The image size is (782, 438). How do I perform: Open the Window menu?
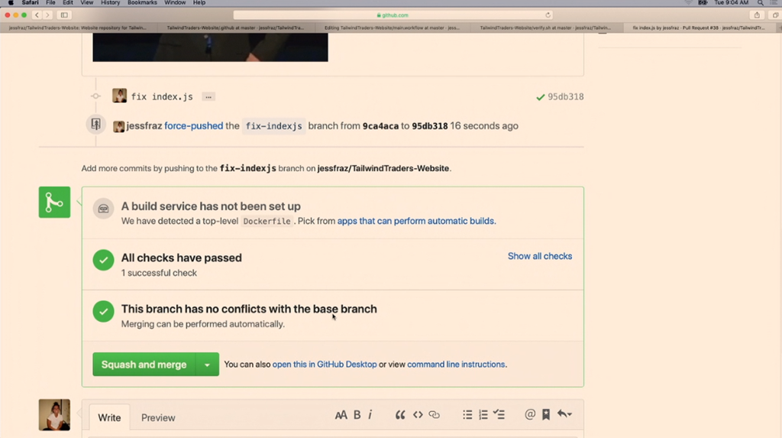pos(175,2)
